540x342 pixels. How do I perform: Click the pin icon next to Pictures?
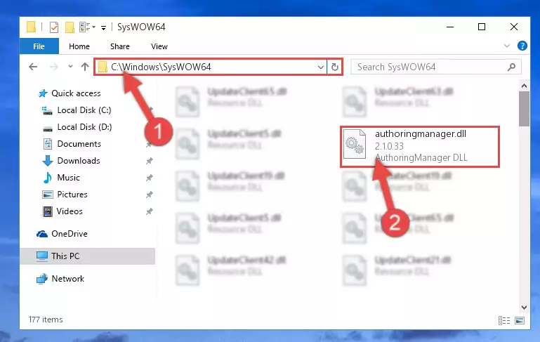149,195
